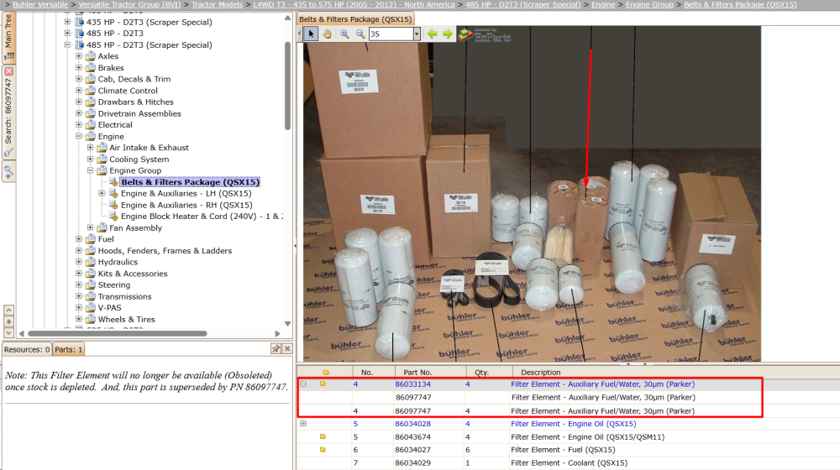Pin the notes panel
The height and width of the screenshot is (470, 840).
click(x=276, y=348)
